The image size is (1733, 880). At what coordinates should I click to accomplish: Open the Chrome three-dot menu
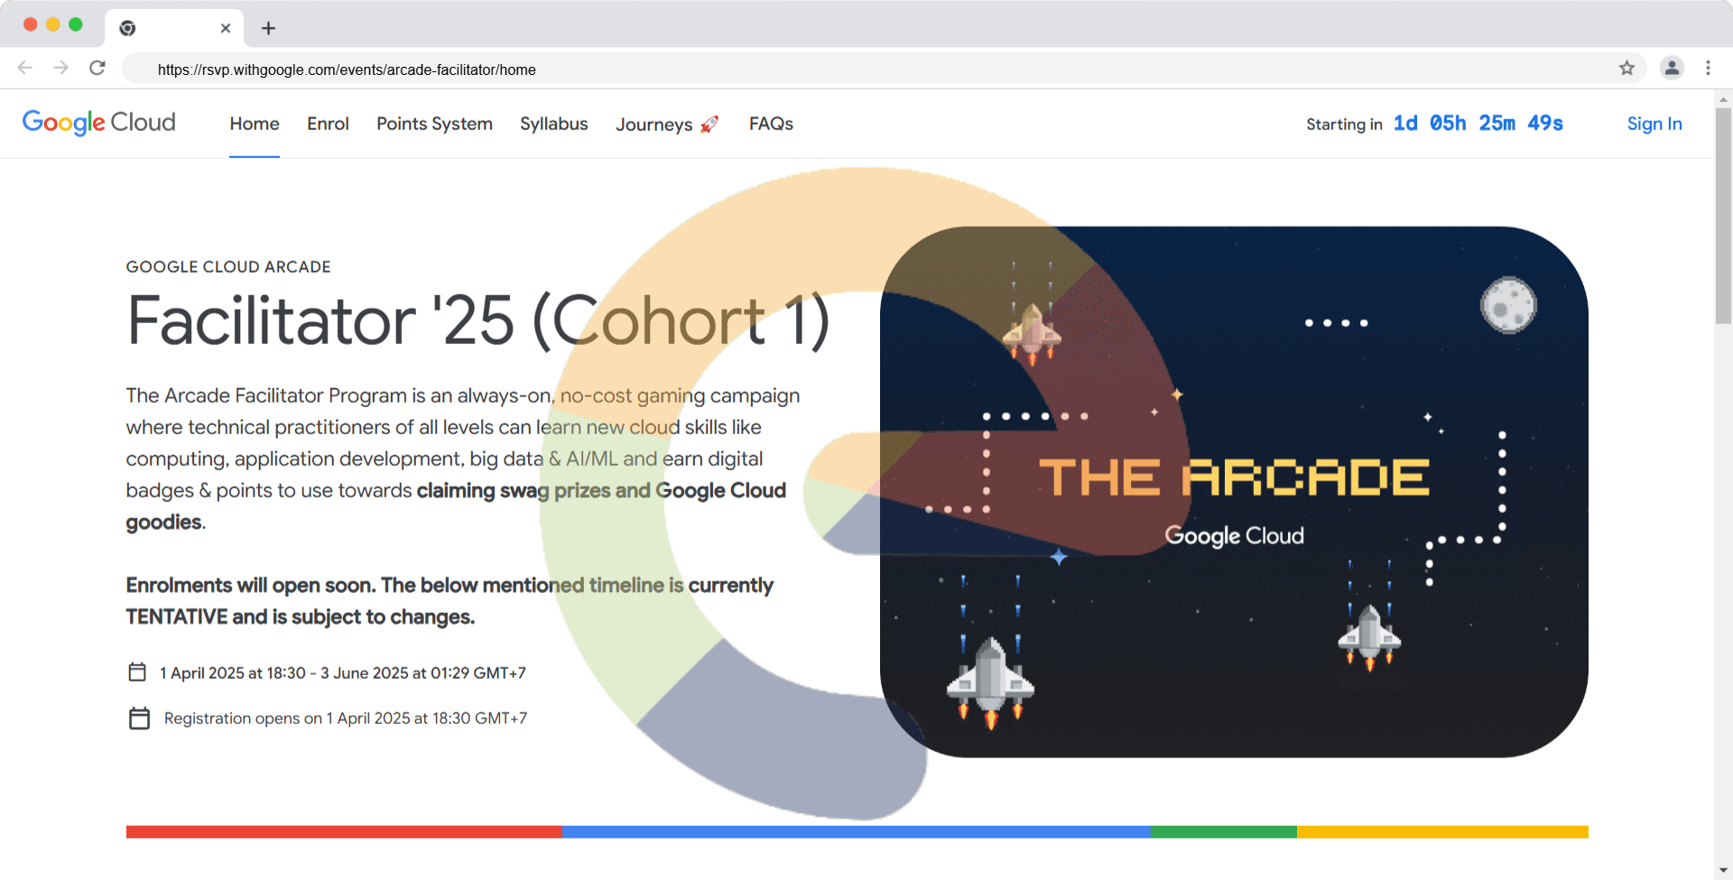(x=1708, y=68)
